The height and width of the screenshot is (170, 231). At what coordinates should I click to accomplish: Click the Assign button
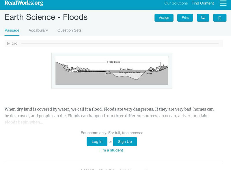tap(164, 18)
